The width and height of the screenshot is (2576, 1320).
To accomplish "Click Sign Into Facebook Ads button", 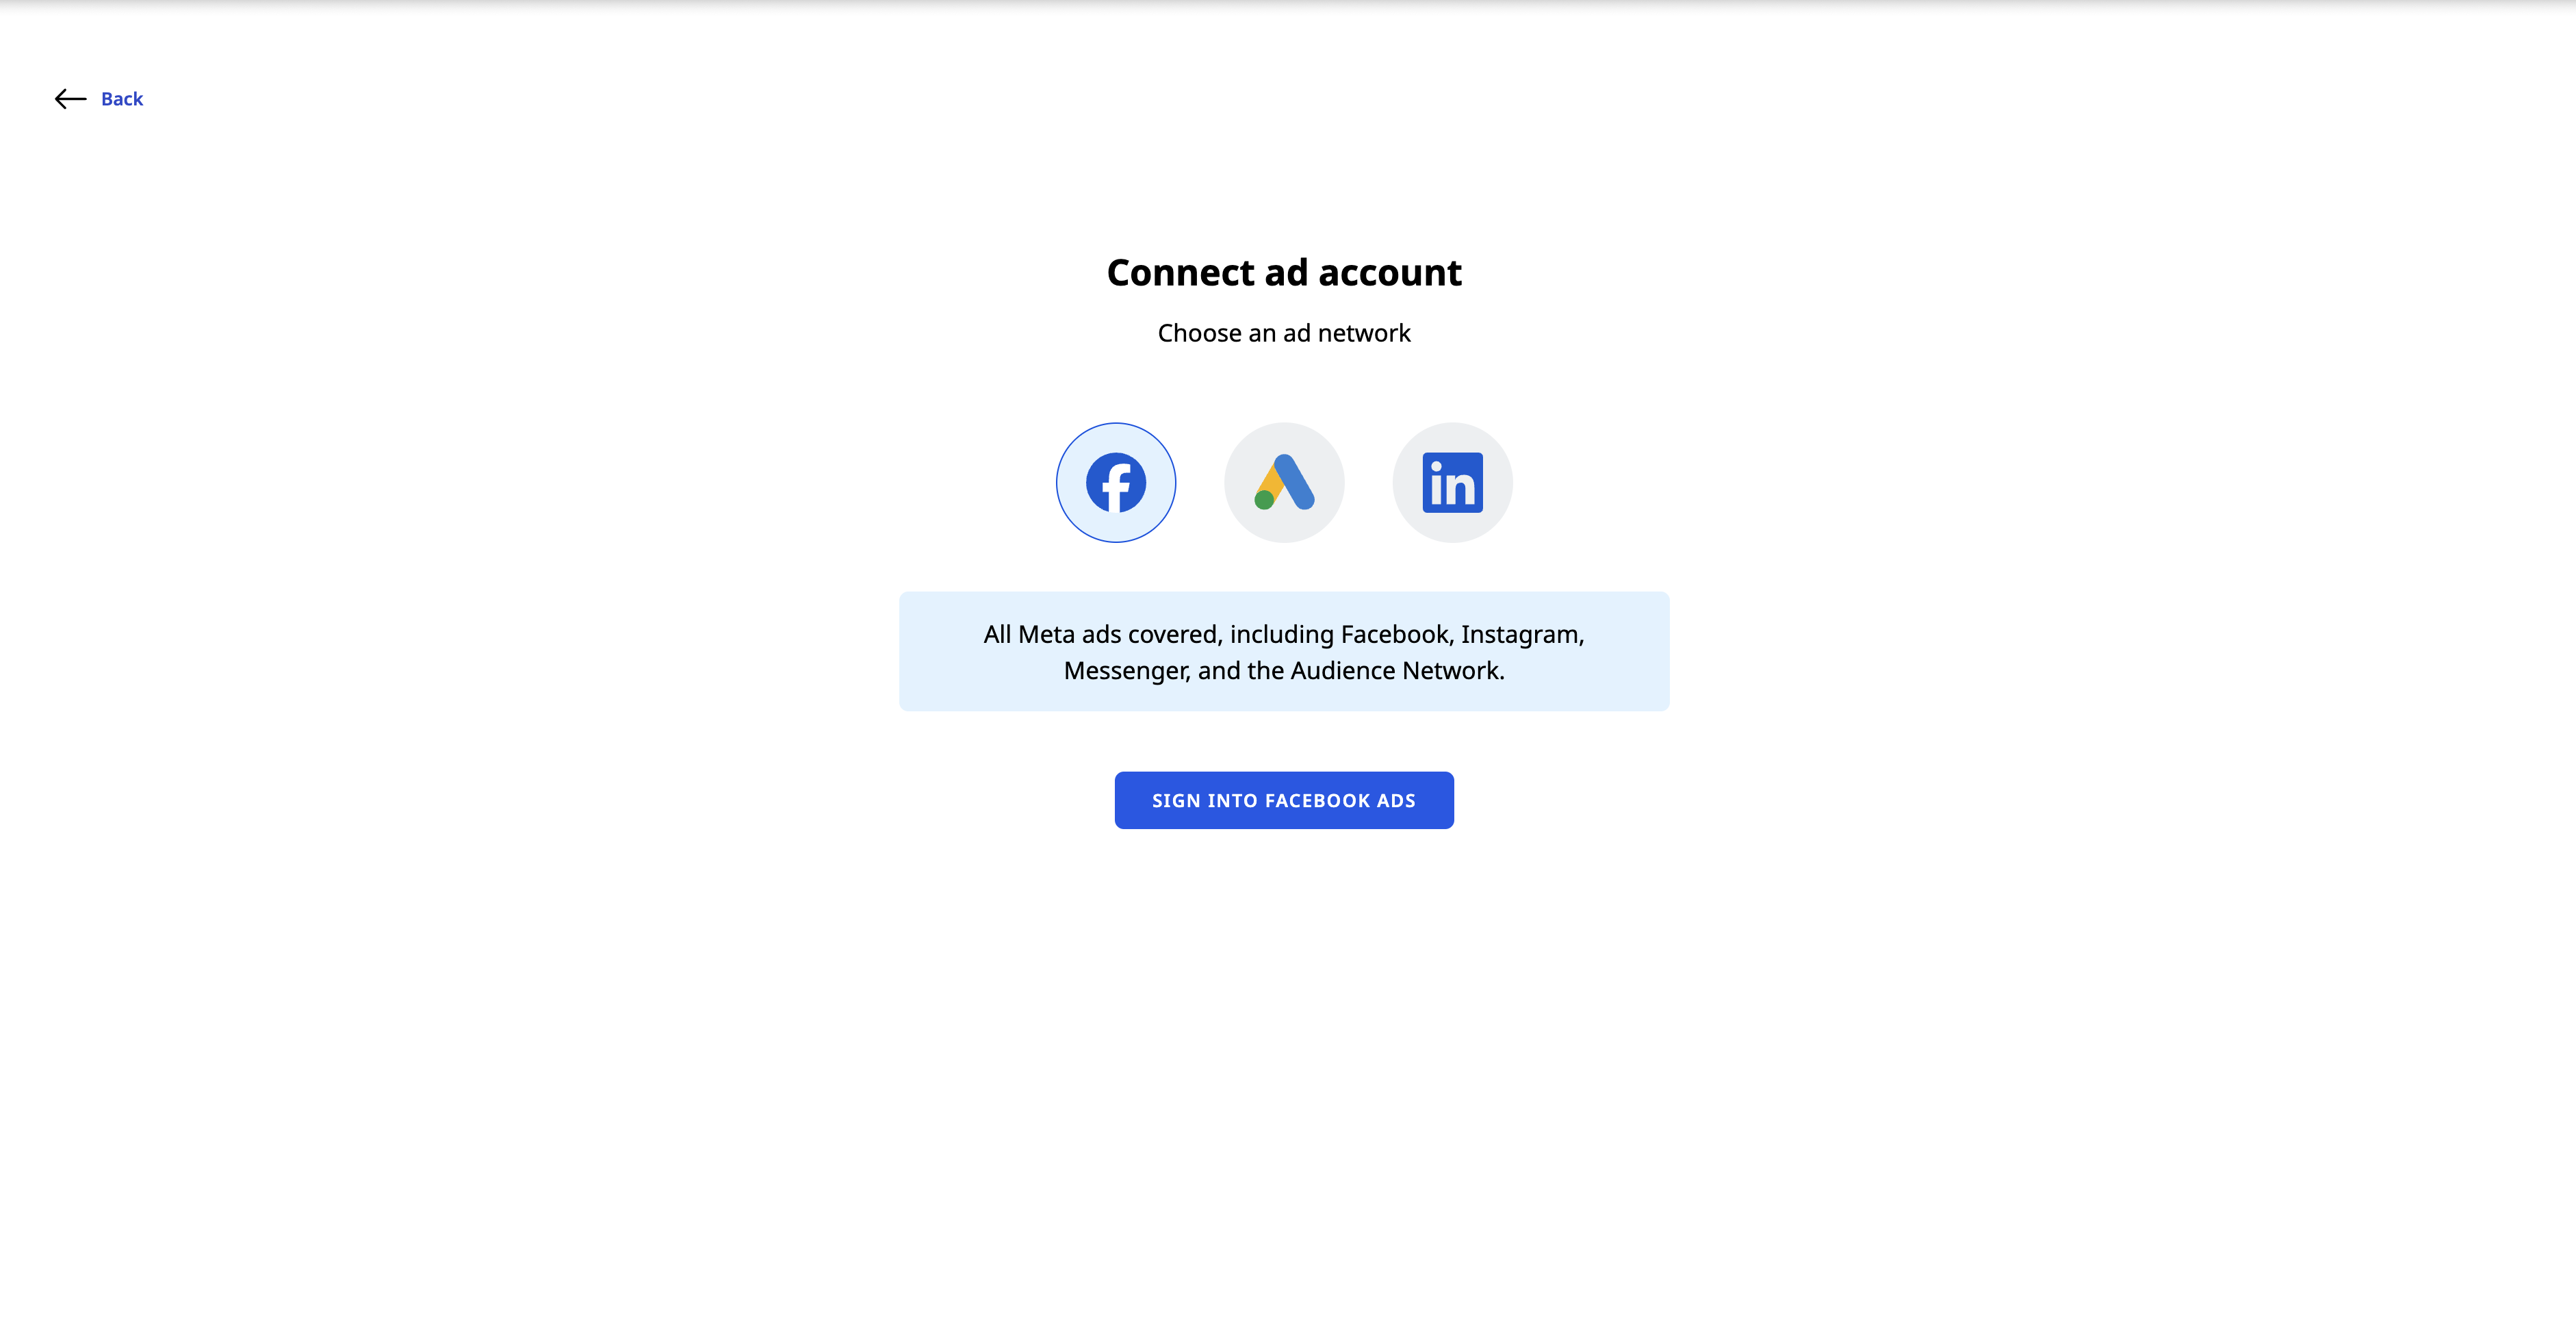I will (x=1284, y=800).
